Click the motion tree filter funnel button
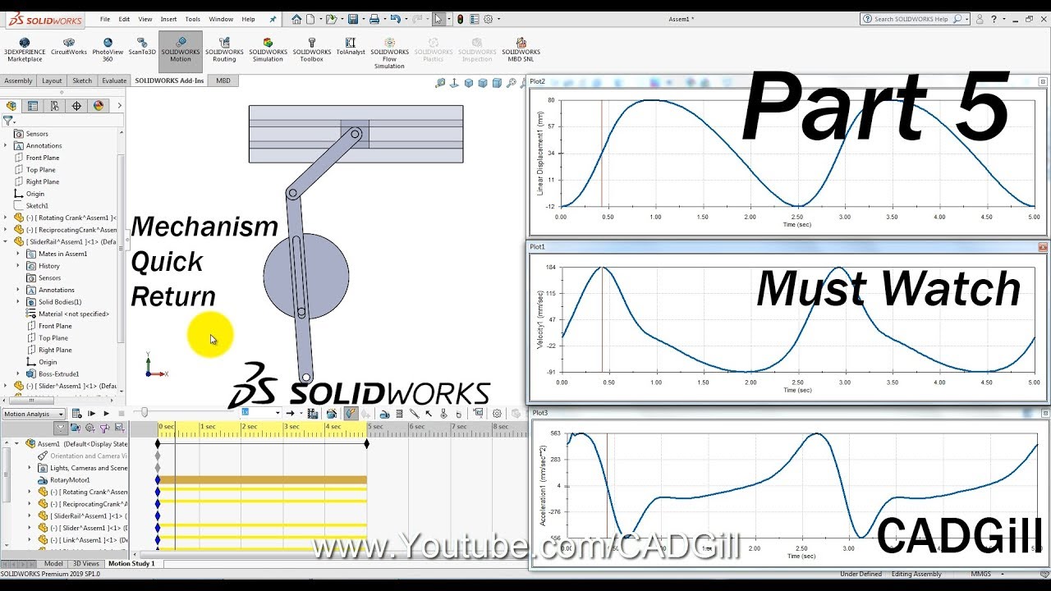 click(x=61, y=428)
